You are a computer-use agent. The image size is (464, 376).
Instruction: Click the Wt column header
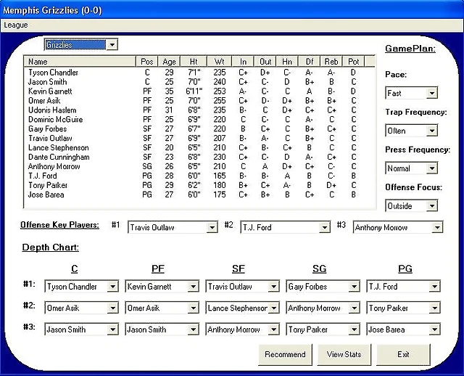220,61
